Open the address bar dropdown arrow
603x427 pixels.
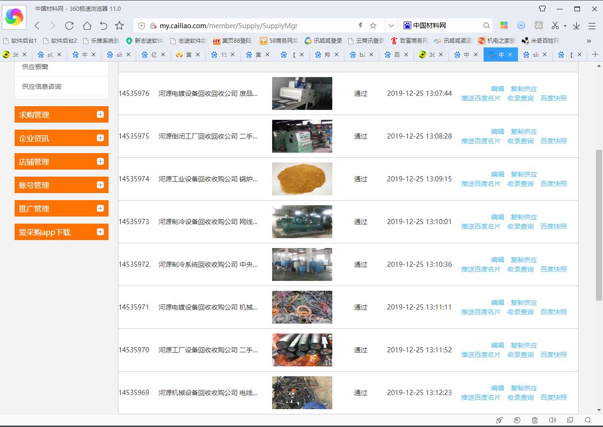tap(391, 25)
